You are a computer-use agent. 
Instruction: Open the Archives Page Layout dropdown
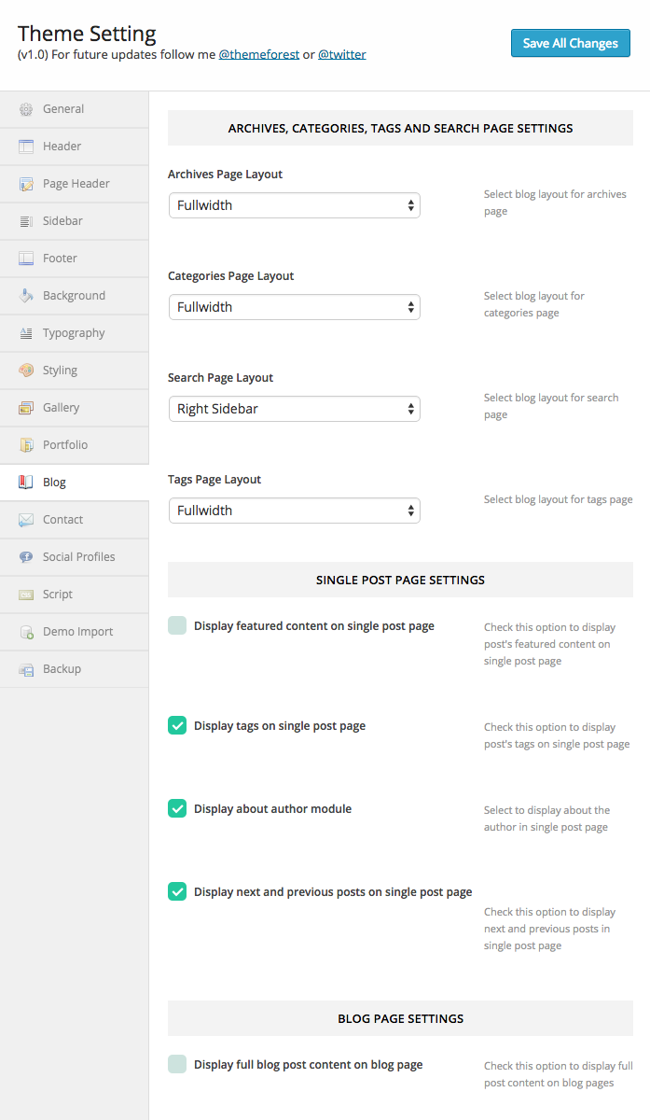tap(295, 205)
